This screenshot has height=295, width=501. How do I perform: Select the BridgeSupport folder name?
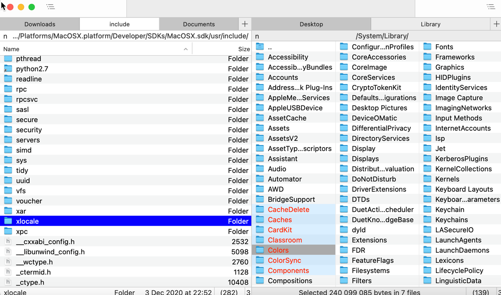(x=291, y=199)
